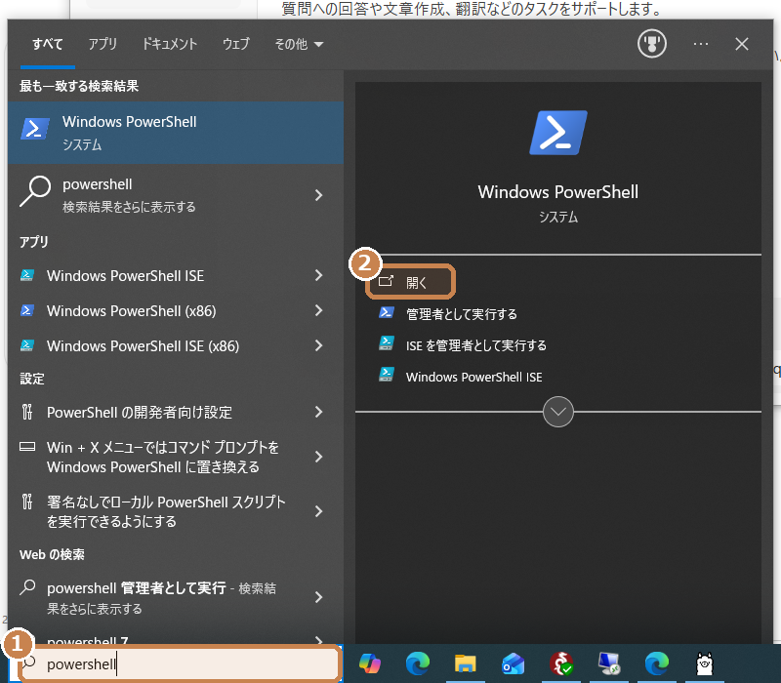Screen dimensions: 781x683
Task: Open the llama app taskbar icon
Action: point(704,663)
